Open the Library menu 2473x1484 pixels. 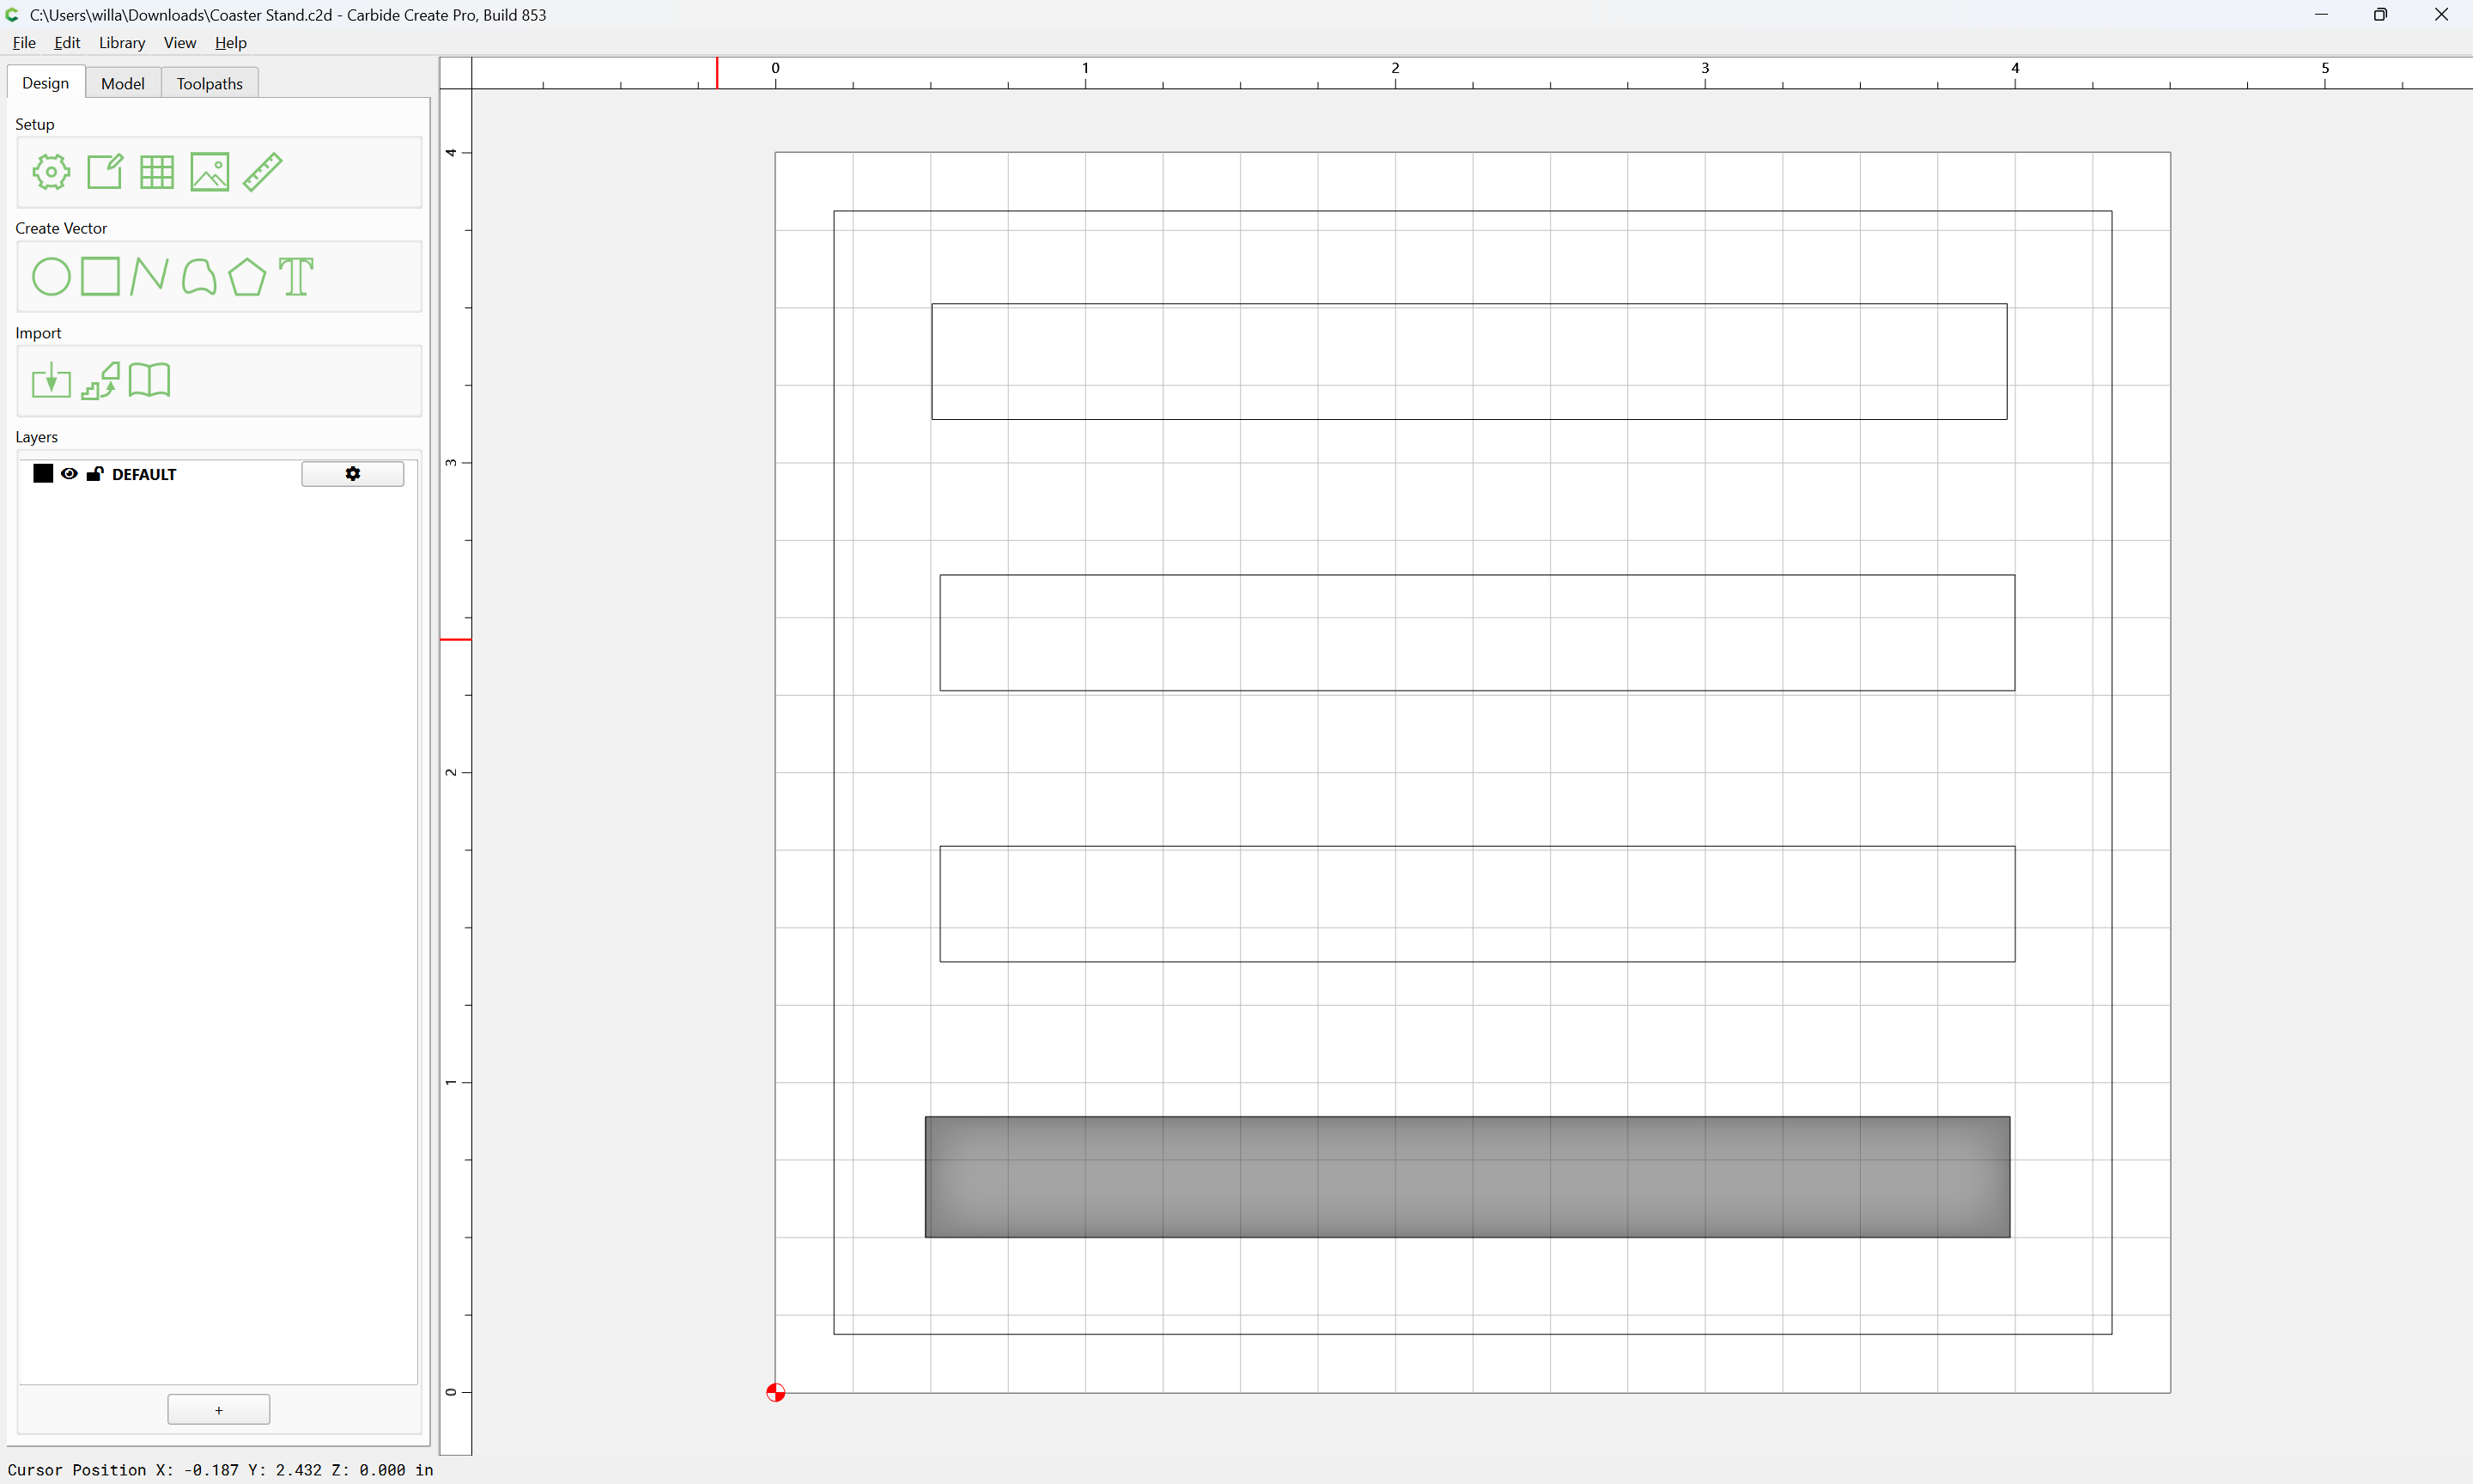(x=122, y=43)
